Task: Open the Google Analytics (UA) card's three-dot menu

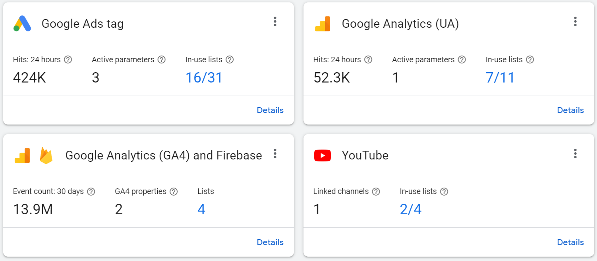Action: click(x=575, y=22)
